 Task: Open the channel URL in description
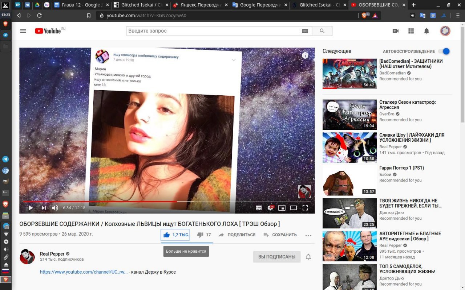tap(84, 272)
